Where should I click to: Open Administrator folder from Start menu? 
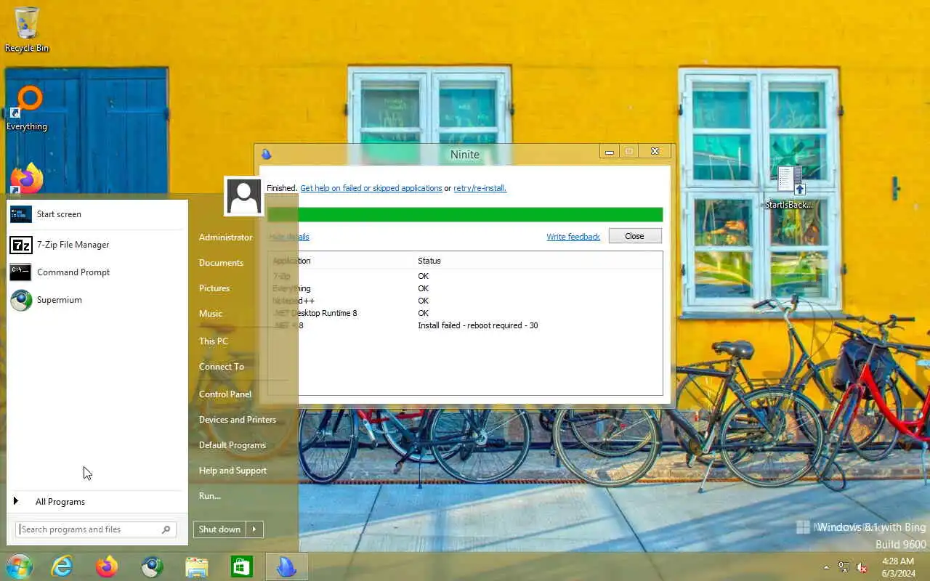coord(226,237)
